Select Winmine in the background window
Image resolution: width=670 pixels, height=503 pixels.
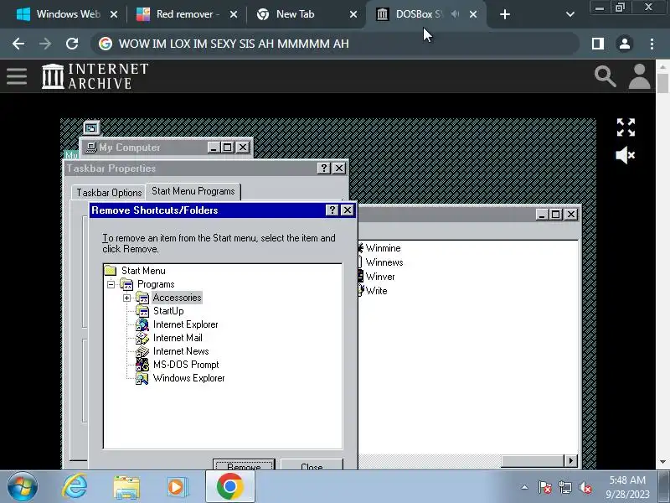383,248
